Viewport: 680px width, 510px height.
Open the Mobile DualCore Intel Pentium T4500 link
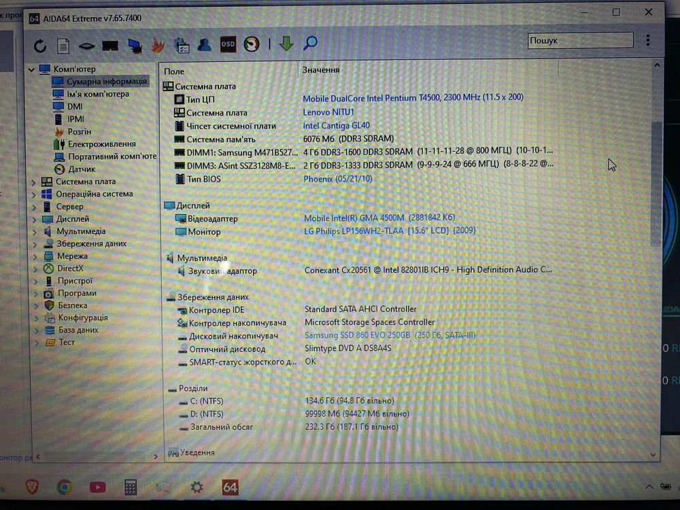[x=413, y=97]
